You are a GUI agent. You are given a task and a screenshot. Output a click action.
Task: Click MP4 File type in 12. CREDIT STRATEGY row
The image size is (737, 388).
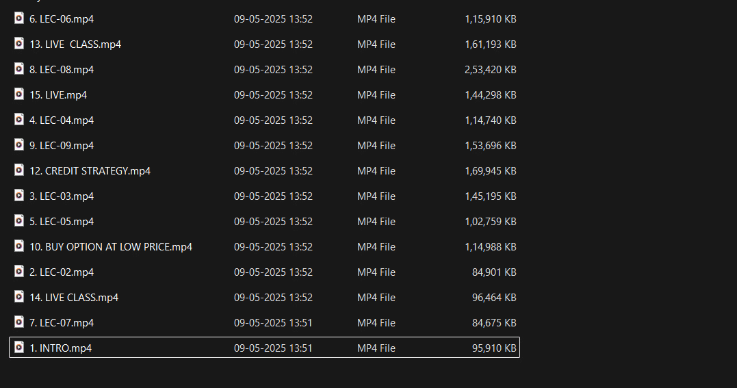376,170
